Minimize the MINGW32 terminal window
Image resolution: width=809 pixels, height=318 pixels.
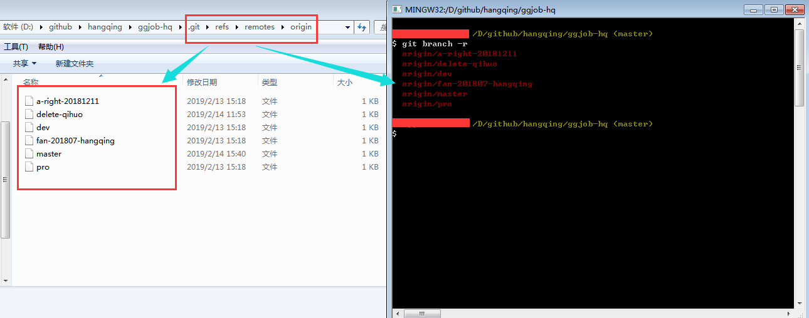tap(754, 9)
